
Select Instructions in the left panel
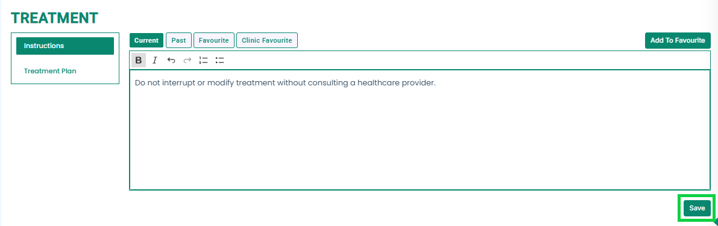click(65, 46)
